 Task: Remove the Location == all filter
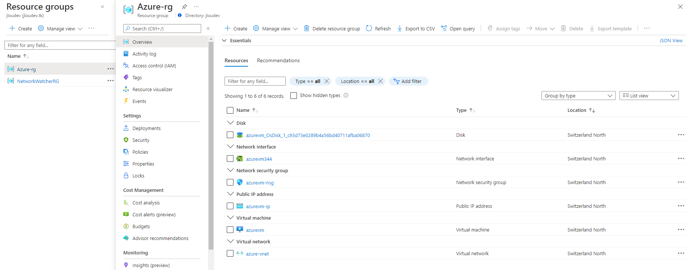point(380,81)
